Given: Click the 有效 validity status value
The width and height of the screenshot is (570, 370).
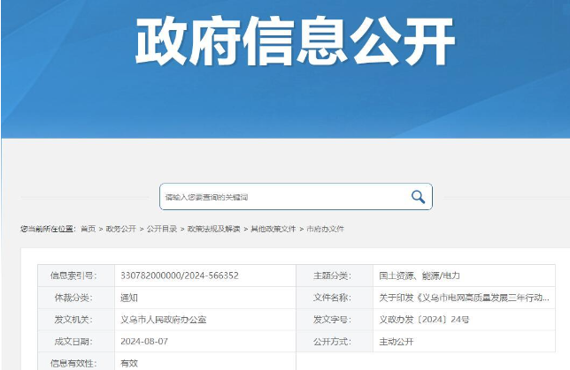Looking at the screenshot, I should click(129, 362).
